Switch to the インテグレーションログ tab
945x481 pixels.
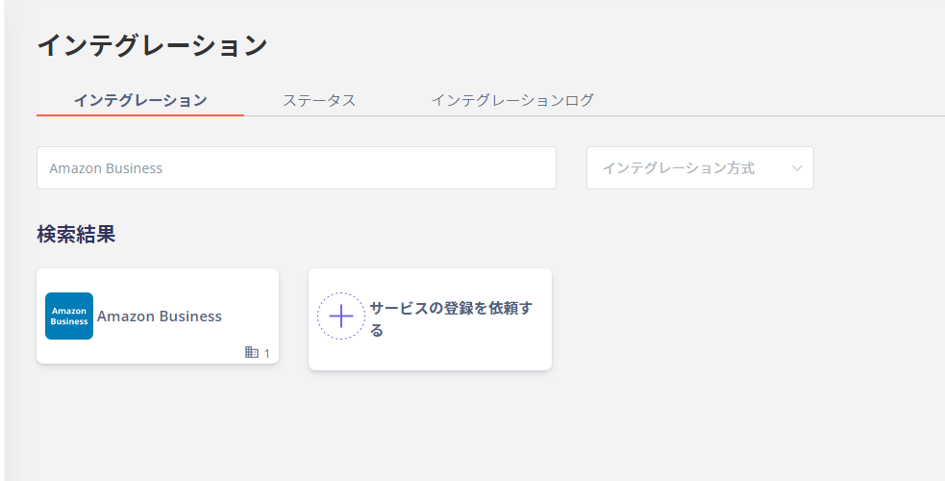pos(513,100)
